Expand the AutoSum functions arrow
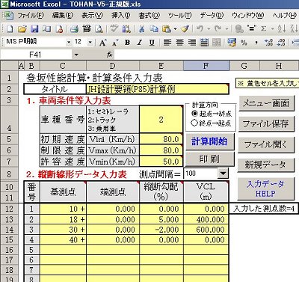 pos(273,29)
